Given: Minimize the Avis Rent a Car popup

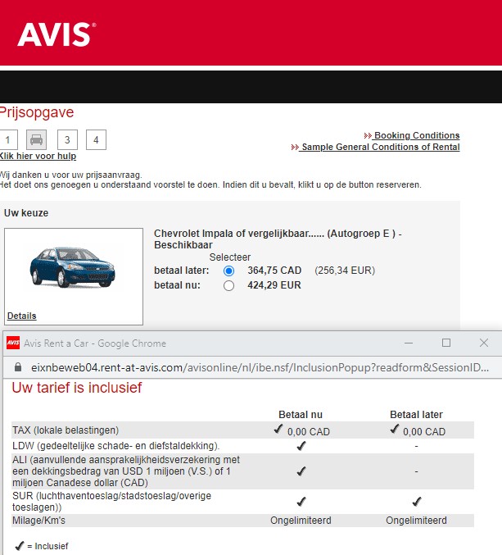Looking at the screenshot, I should click(409, 343).
